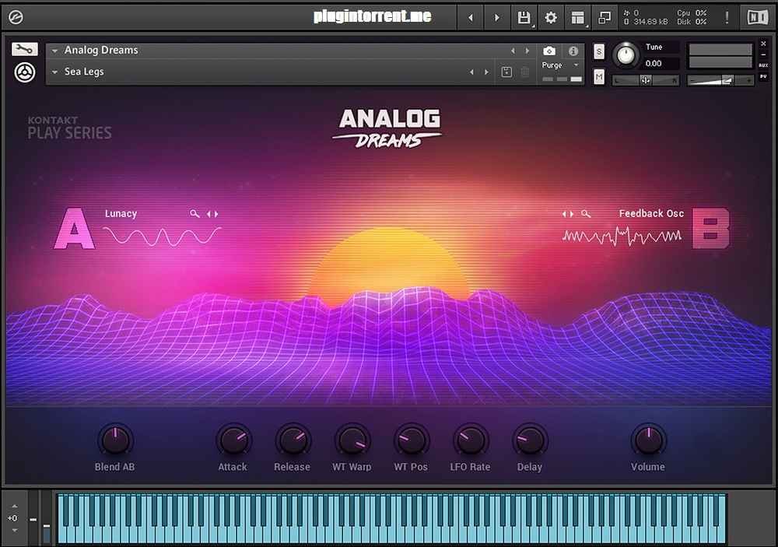This screenshot has width=778, height=547.
Task: Click the Tune knob
Action: coord(626,55)
